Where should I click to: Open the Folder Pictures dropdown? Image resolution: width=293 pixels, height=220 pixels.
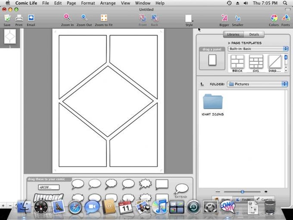point(257,84)
